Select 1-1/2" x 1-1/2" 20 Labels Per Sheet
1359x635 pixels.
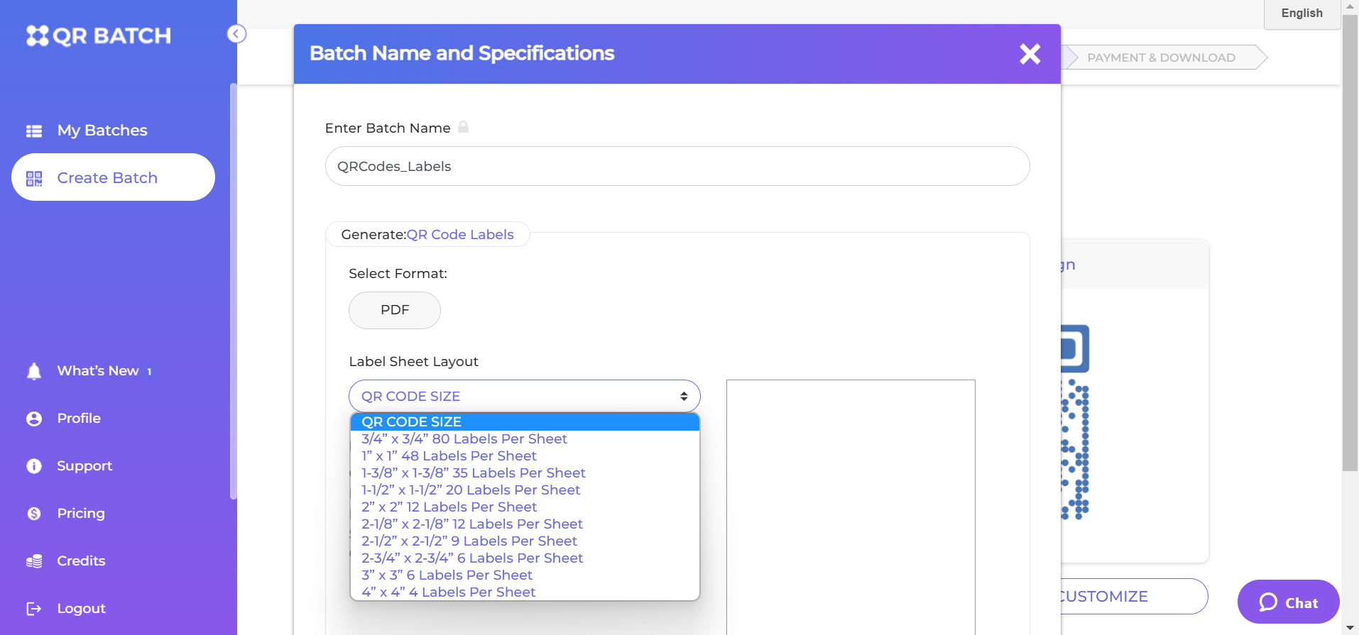coord(525,490)
